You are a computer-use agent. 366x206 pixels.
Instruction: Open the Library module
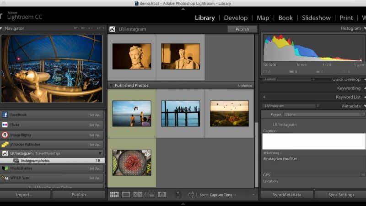(205, 18)
